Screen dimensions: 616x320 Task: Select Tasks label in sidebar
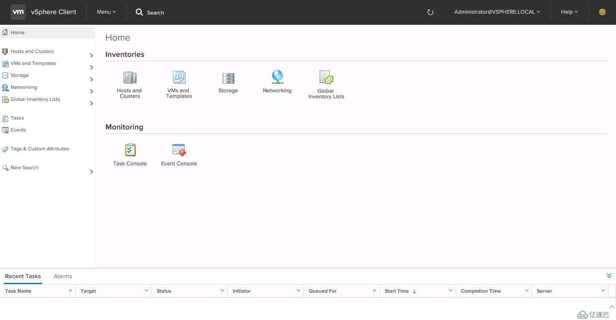18,118
